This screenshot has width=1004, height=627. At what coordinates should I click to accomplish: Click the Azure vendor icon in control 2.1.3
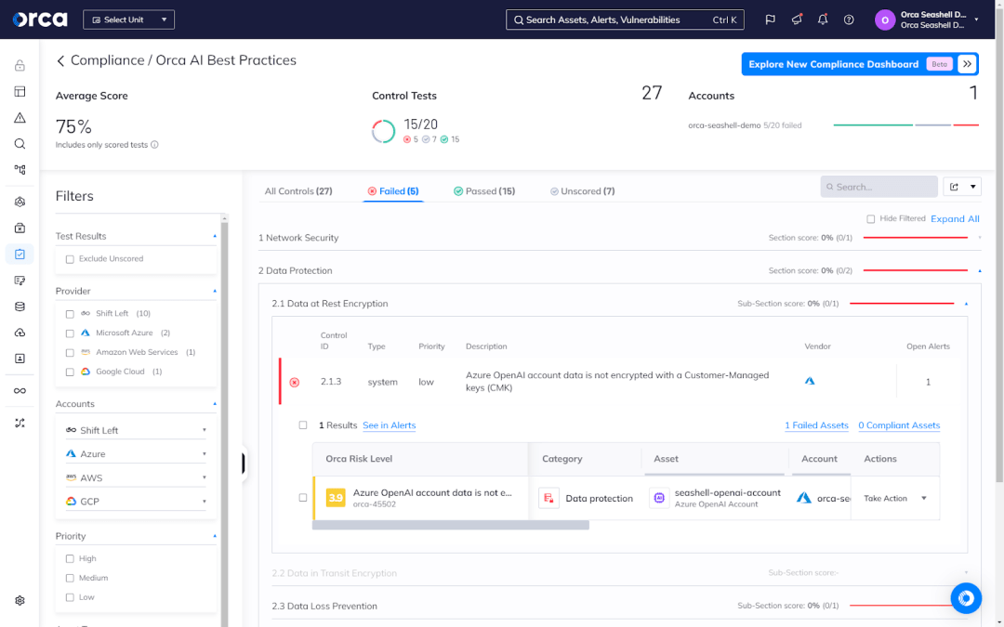pyautogui.click(x=810, y=381)
